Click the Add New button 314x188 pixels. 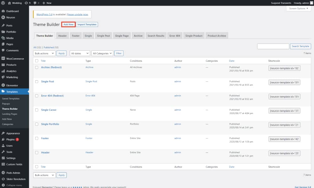[68, 24]
